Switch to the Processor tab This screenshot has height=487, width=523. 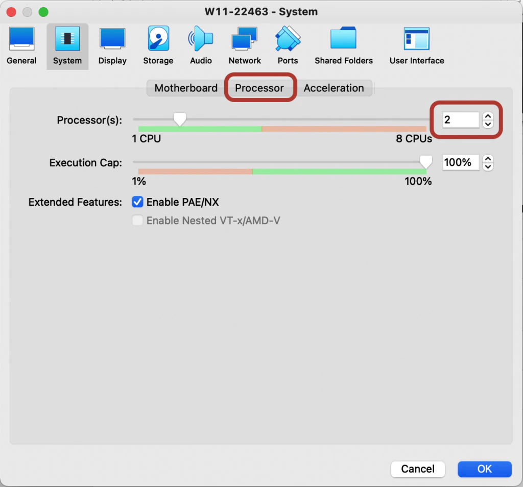point(259,88)
